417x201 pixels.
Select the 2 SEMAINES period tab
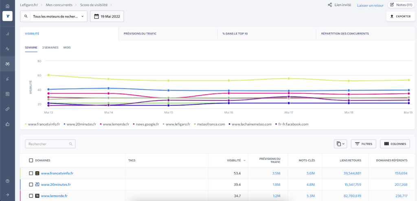click(50, 48)
